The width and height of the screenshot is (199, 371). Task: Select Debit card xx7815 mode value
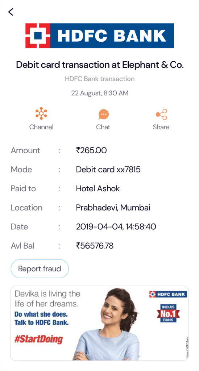(x=108, y=170)
